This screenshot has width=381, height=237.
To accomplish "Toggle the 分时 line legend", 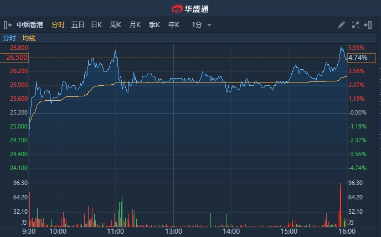I will pos(9,38).
